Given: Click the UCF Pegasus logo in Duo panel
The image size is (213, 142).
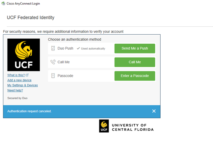Looking at the screenshot, I should coord(24,55).
